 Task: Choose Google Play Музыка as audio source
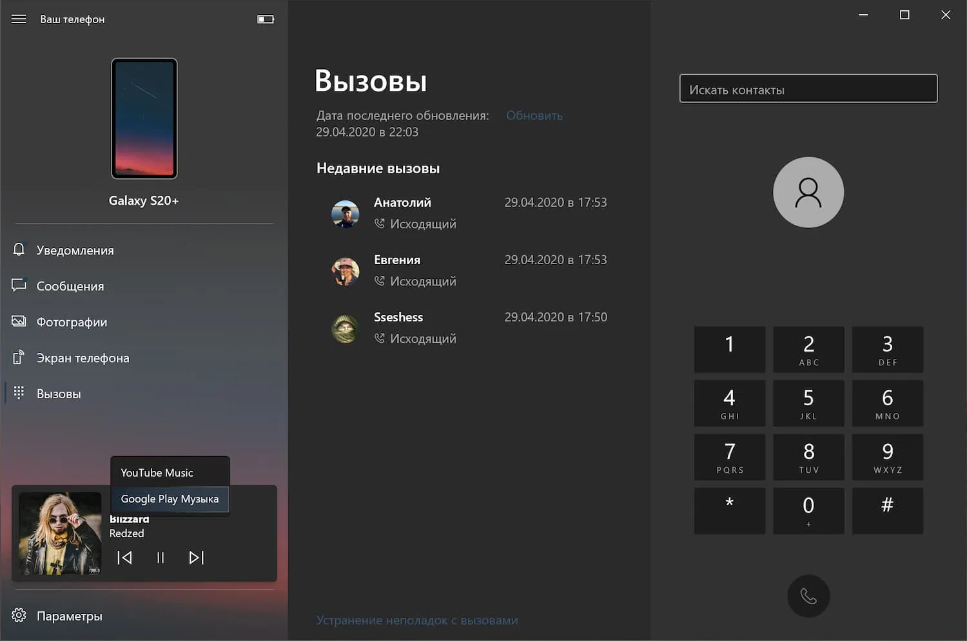170,499
